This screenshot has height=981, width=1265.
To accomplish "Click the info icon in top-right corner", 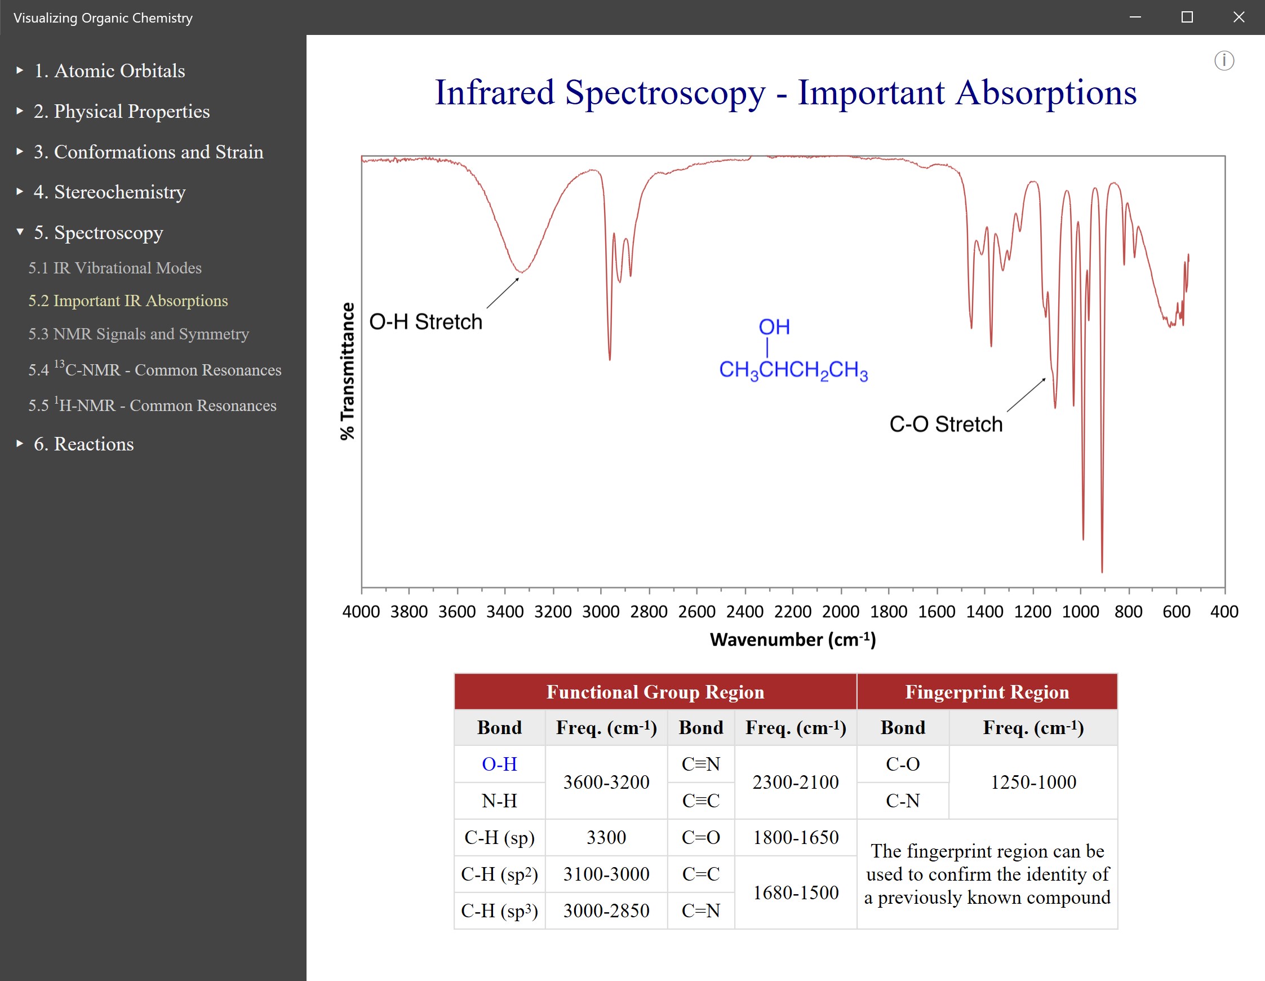I will pos(1223,61).
